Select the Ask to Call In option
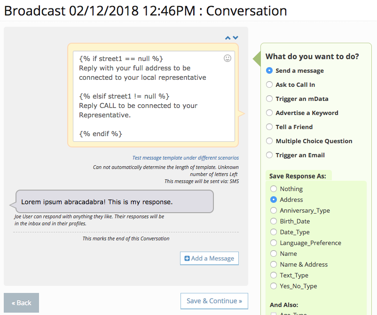This screenshot has height=315, width=377. pyautogui.click(x=269, y=85)
